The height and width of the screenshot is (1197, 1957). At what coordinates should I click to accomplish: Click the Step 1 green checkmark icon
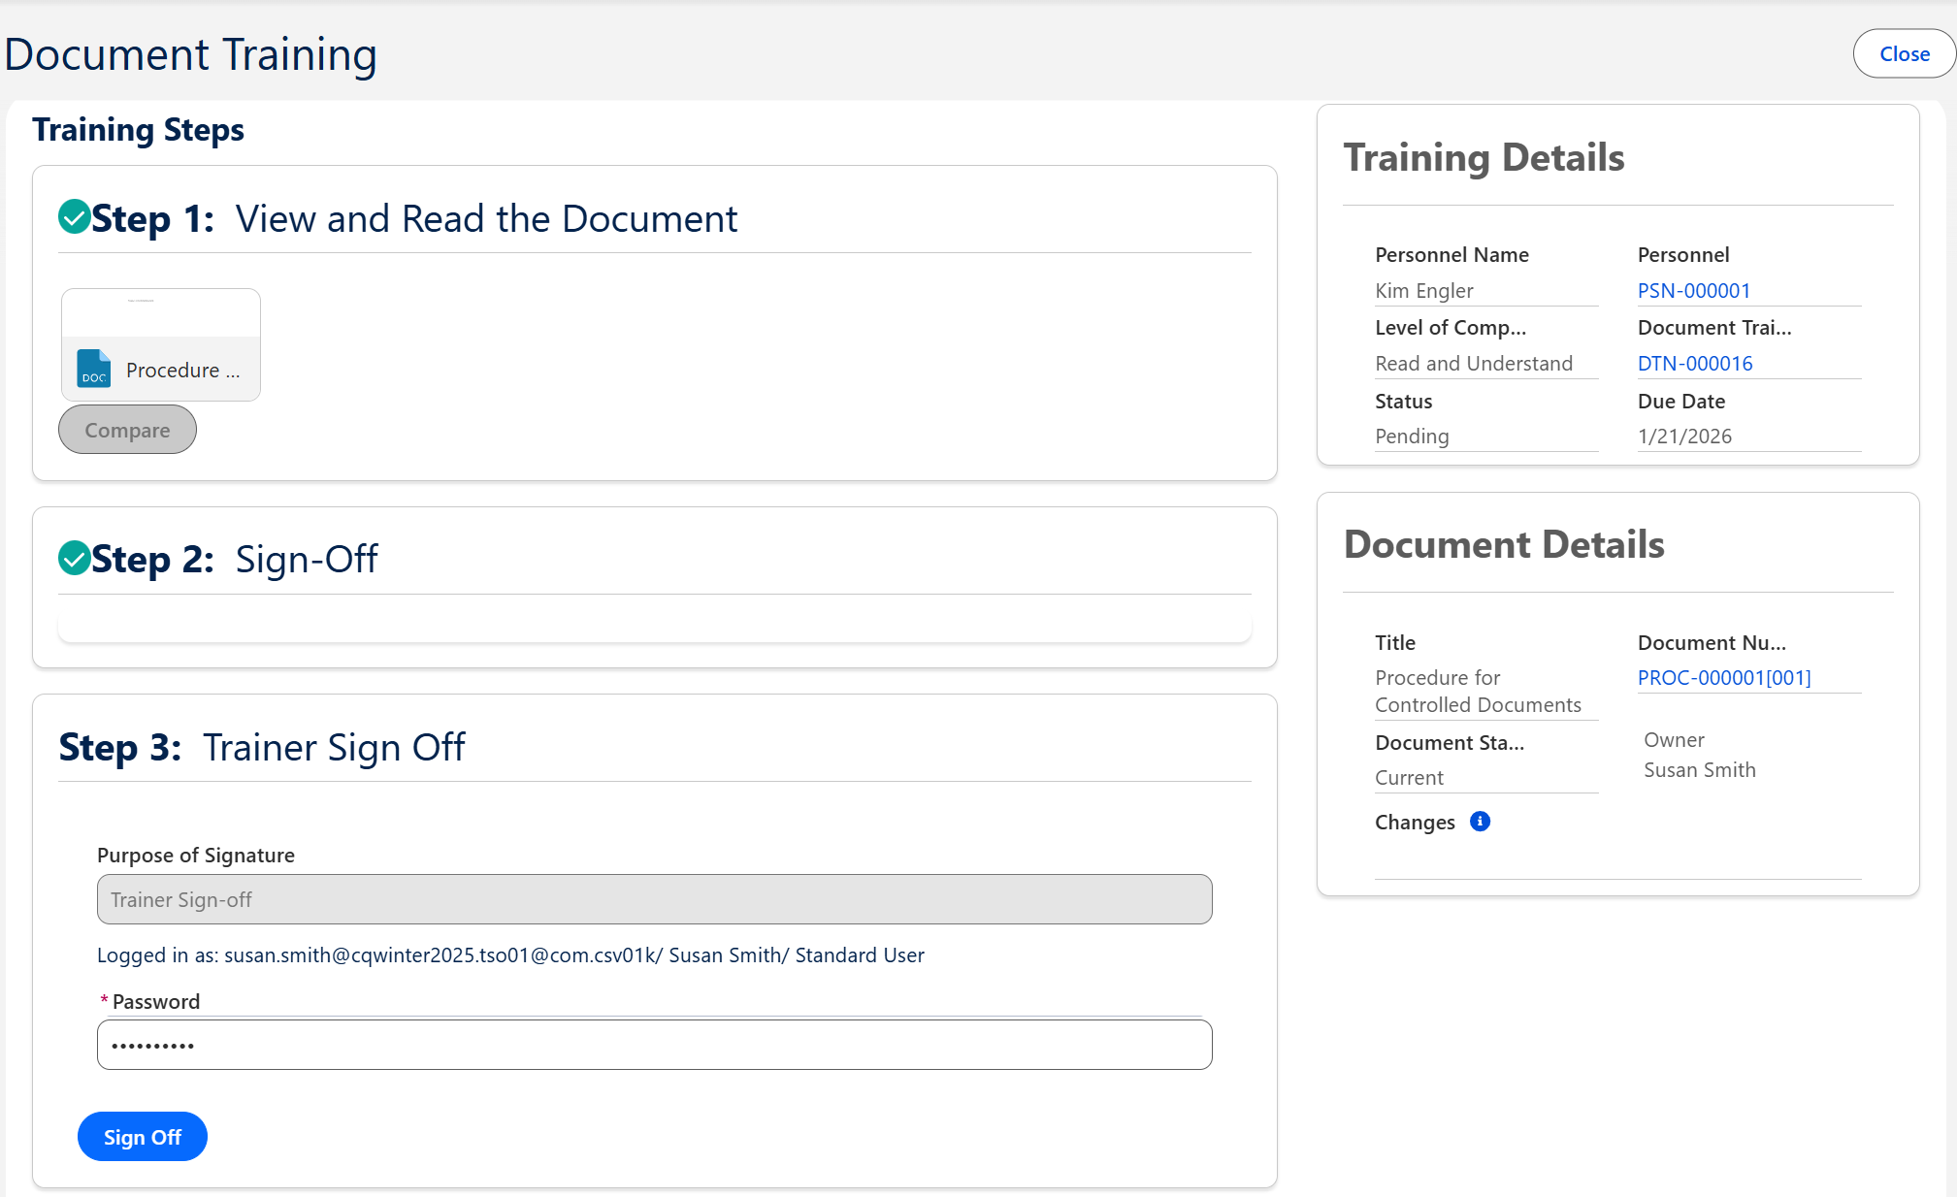tap(75, 217)
